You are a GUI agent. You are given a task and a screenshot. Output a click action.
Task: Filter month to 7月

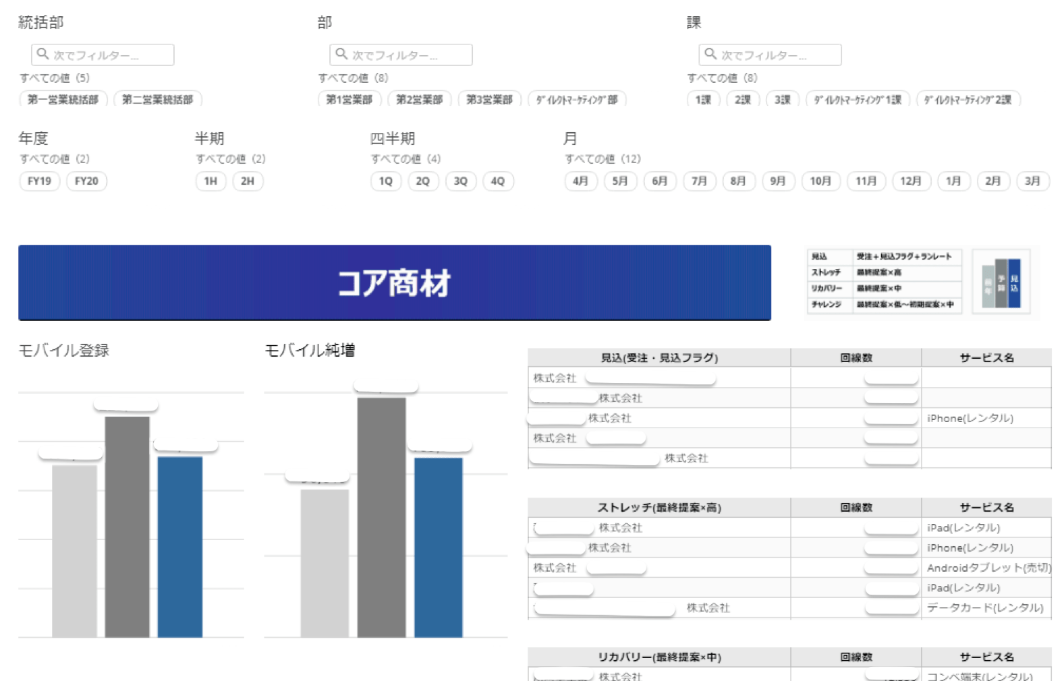coord(699,181)
